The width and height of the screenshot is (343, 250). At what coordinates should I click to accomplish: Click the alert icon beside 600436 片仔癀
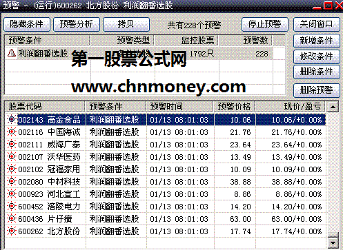tap(12, 218)
